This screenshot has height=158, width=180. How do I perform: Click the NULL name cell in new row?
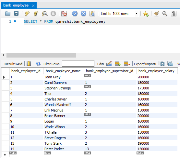64,154
